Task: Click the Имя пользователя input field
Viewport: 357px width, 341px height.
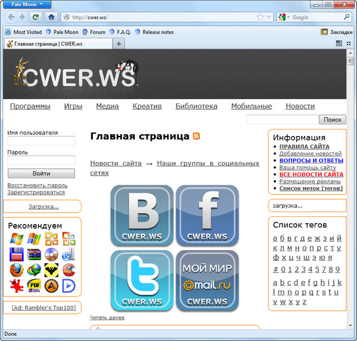Action: click(x=41, y=141)
